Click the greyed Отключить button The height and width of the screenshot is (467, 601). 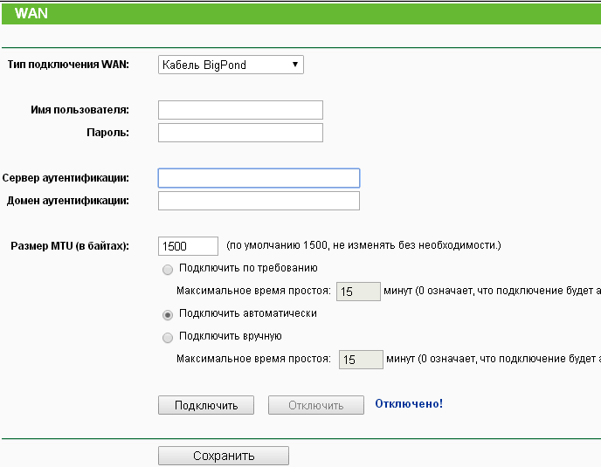pos(316,405)
